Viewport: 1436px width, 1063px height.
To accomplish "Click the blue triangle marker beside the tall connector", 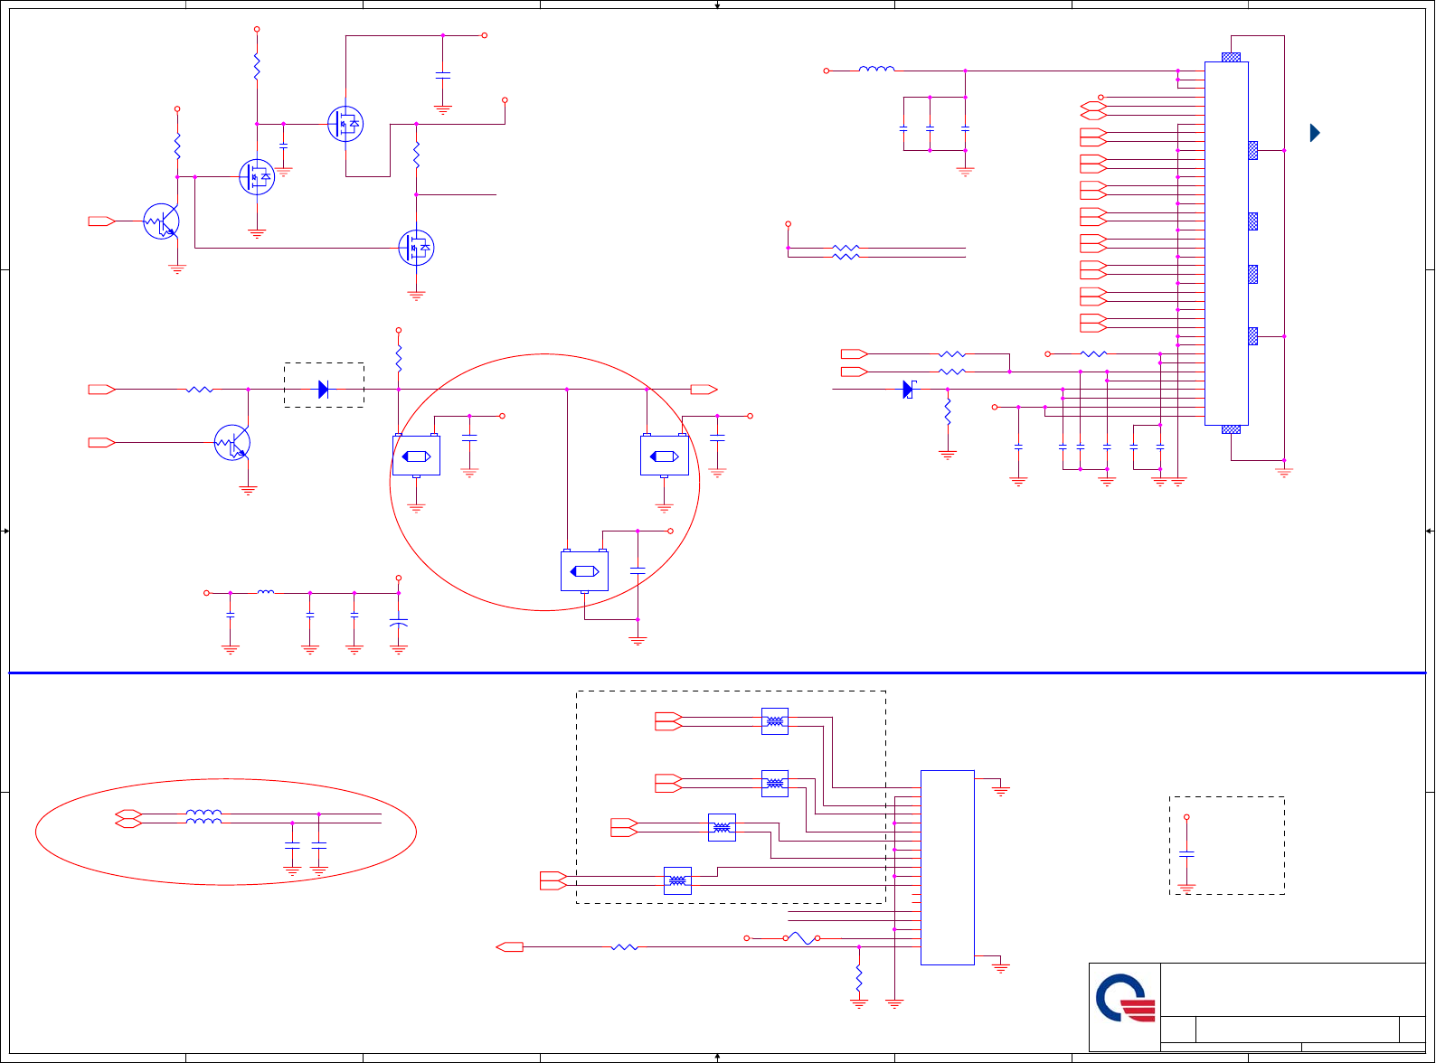I will [1315, 133].
